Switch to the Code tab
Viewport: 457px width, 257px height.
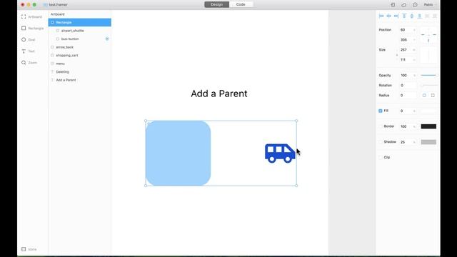241,4
